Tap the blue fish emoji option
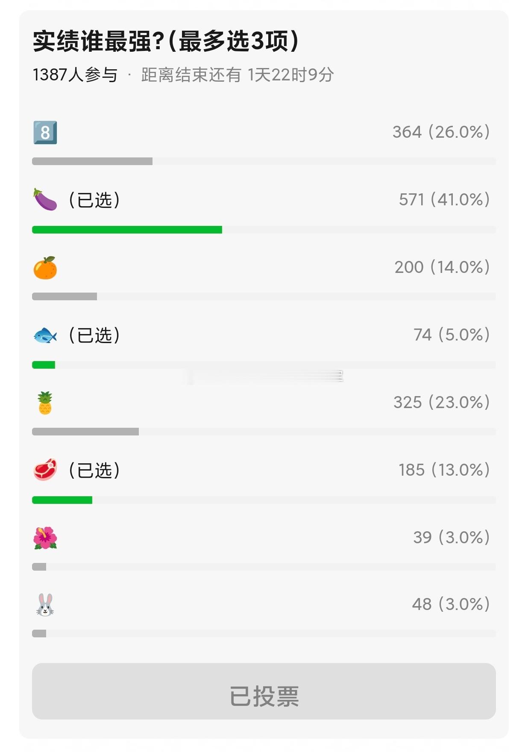The width and height of the screenshot is (528, 752). [x=45, y=335]
